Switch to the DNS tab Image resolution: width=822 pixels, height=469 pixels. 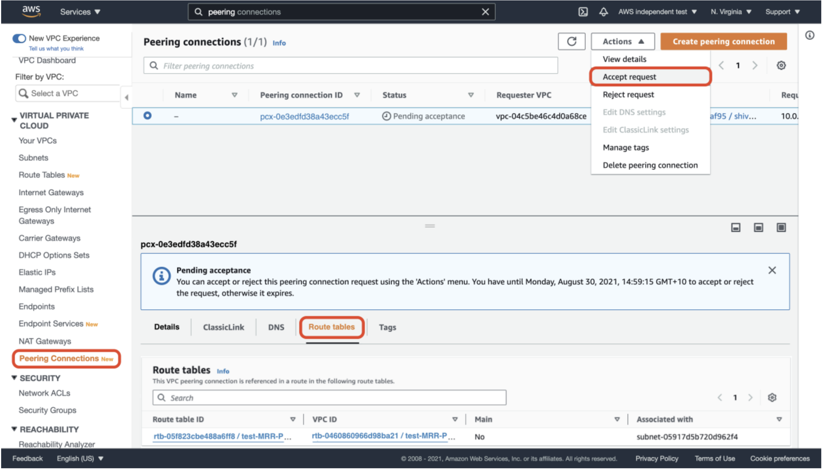pyautogui.click(x=276, y=327)
